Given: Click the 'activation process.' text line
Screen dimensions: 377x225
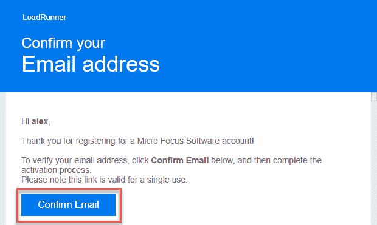Looking at the screenshot, I should point(57,170).
